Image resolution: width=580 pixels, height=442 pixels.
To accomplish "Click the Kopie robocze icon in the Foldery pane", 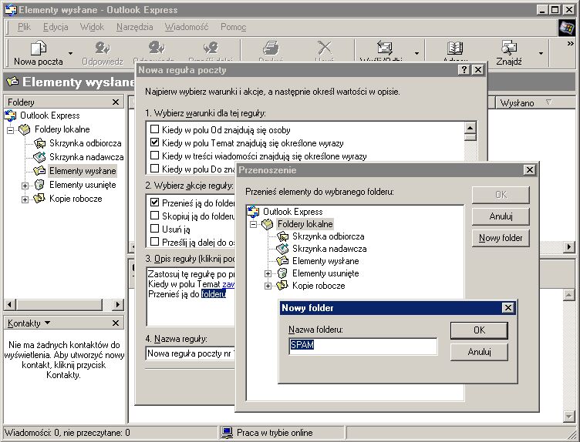I will [x=39, y=199].
